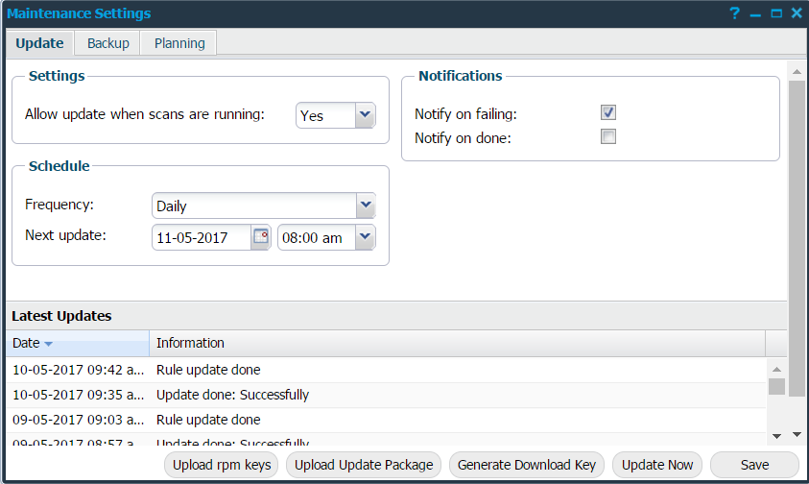Screen dimensions: 809x484
Task: Expand the update time dropdown
Action: click(x=365, y=237)
